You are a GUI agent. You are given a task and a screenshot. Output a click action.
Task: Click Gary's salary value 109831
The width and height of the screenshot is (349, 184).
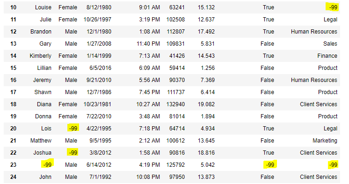pyautogui.click(x=175, y=44)
